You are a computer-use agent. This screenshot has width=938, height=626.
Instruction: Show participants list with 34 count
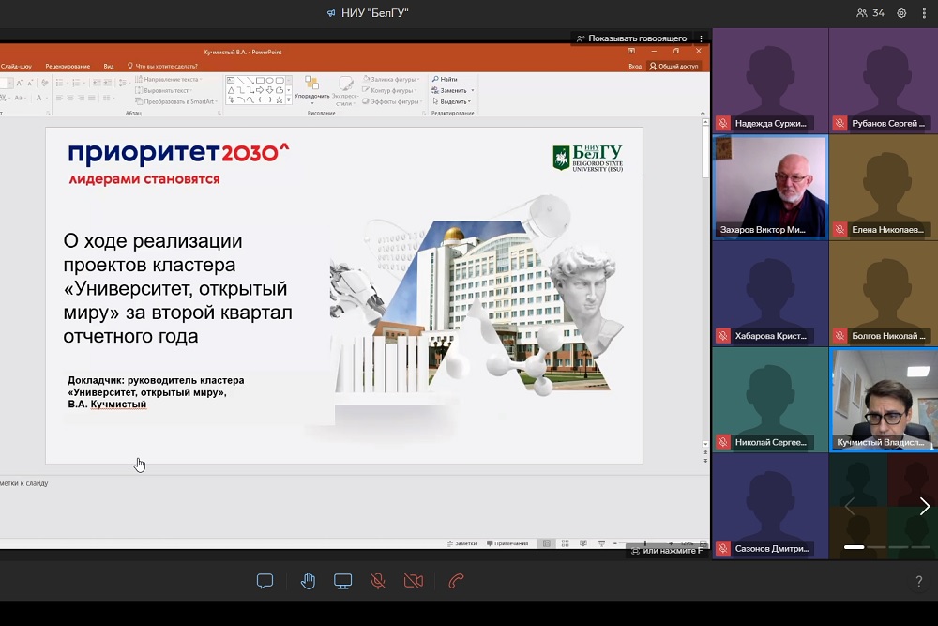click(x=870, y=13)
